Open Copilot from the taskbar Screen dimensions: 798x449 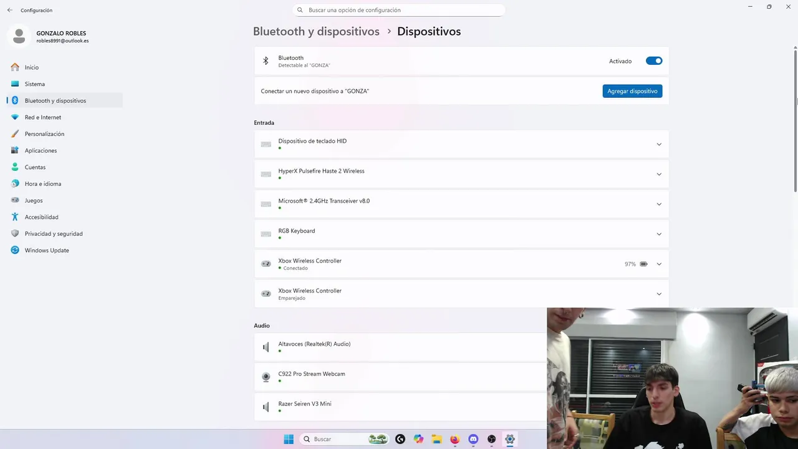tap(418, 439)
